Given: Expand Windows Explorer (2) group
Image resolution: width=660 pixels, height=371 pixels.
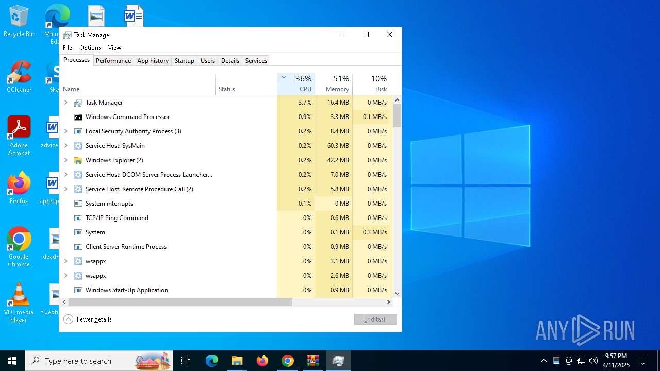Looking at the screenshot, I should 65,160.
